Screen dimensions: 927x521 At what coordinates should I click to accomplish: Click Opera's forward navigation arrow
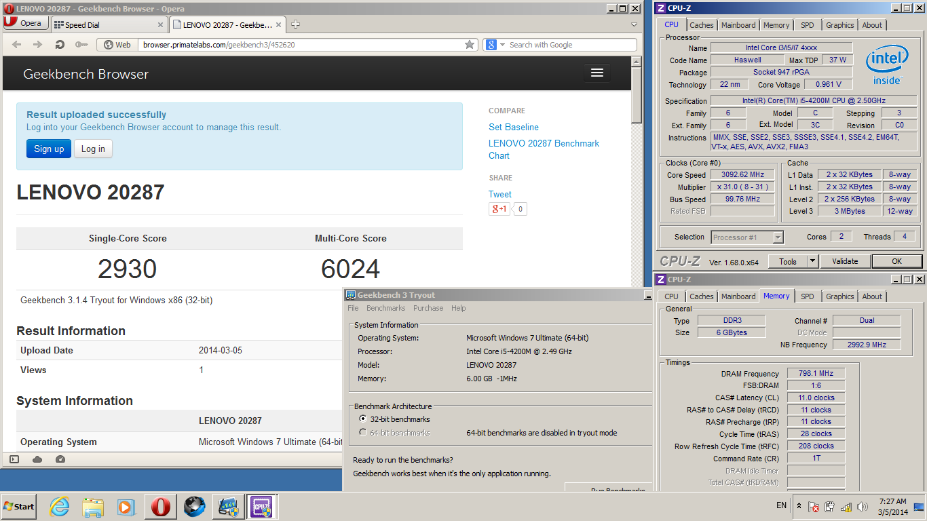(38, 45)
